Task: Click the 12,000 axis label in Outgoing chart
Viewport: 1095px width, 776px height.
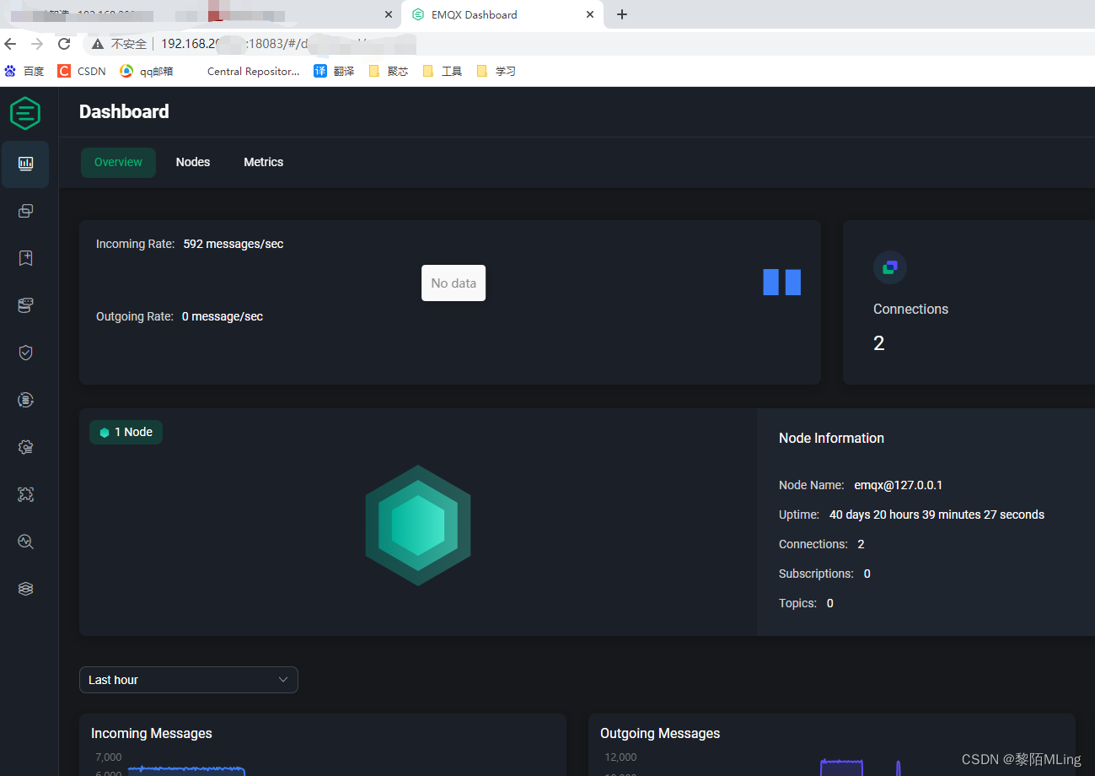Action: pos(620,757)
